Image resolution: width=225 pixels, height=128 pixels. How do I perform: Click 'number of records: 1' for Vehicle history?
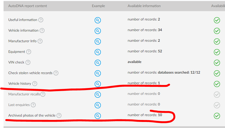coord(144,83)
